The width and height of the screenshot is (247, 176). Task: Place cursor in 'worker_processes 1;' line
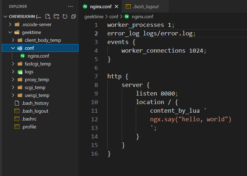[x=141, y=25]
